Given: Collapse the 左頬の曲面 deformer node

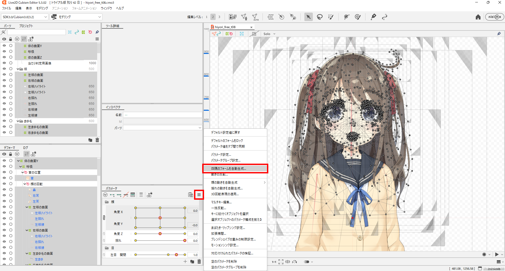Looking at the screenshot, I should (x=27, y=207).
